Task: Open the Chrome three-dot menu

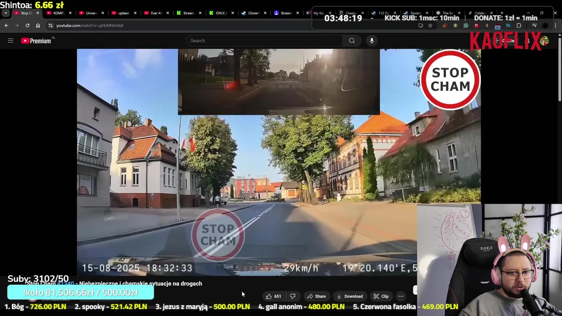Action: (x=556, y=25)
